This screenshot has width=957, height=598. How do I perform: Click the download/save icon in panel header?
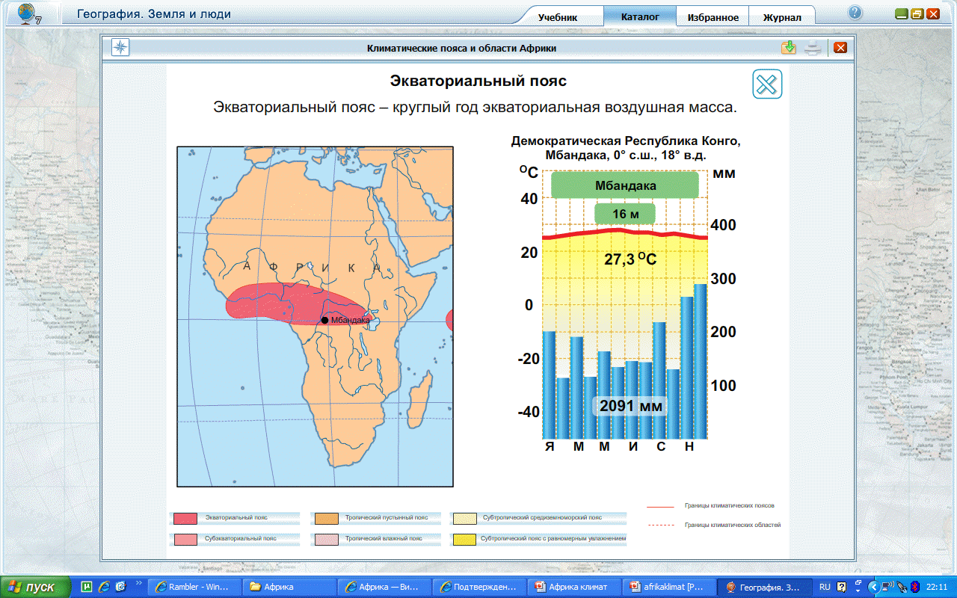coord(789,48)
